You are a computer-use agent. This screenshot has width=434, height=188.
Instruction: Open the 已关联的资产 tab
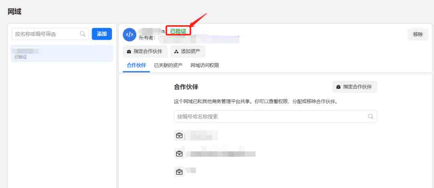[x=168, y=66]
